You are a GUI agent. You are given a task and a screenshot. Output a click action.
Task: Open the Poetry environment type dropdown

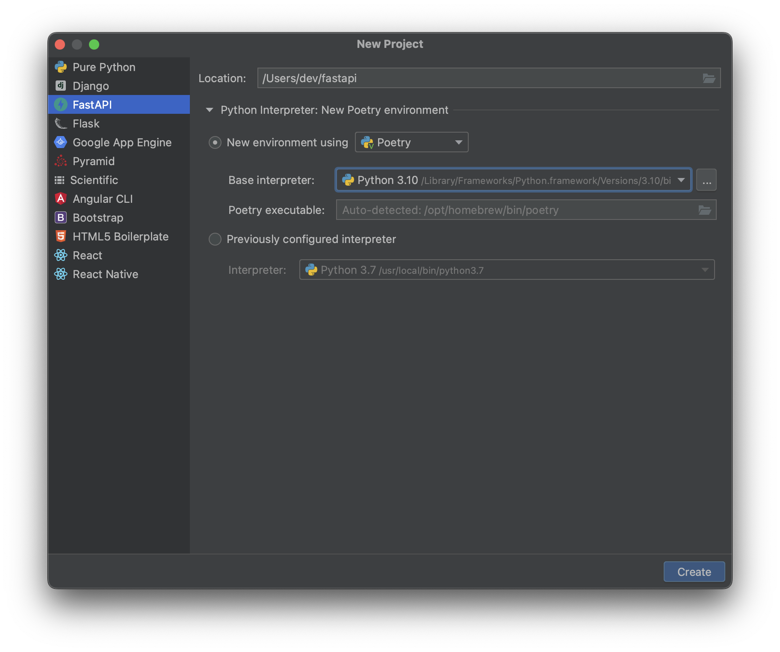[412, 142]
